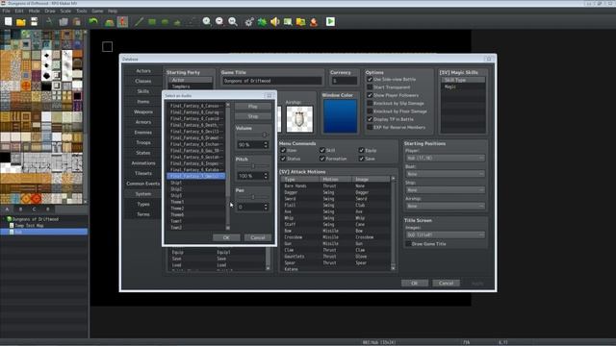616x346 pixels.
Task: Click Play button in audio dialog
Action: tap(253, 107)
